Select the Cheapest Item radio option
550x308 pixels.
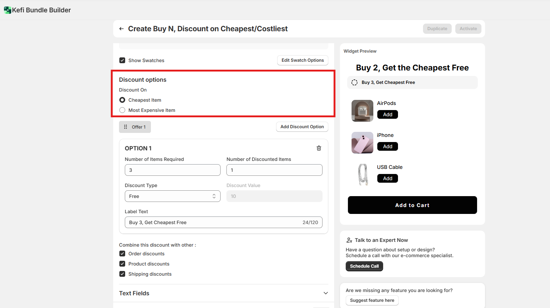point(122,100)
